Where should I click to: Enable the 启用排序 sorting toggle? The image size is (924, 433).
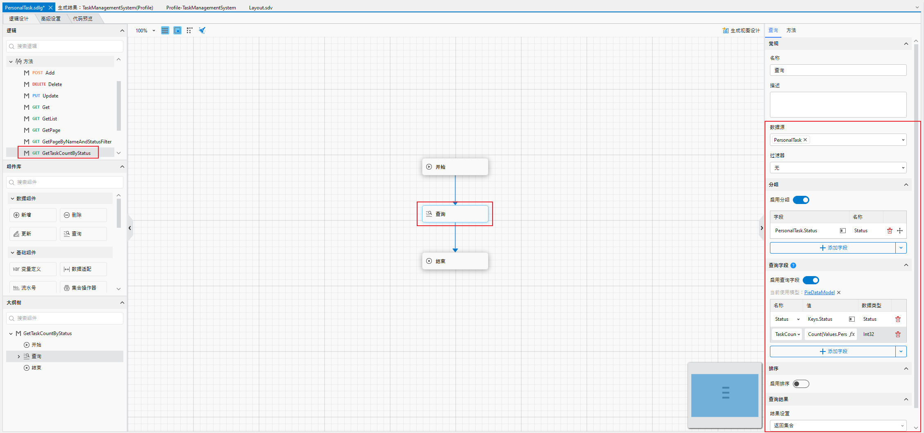(801, 384)
